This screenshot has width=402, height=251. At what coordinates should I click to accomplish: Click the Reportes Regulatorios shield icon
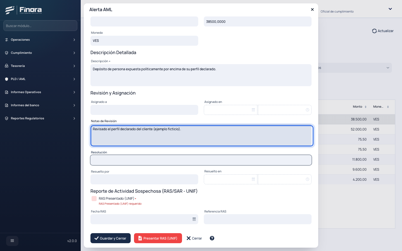click(6, 118)
